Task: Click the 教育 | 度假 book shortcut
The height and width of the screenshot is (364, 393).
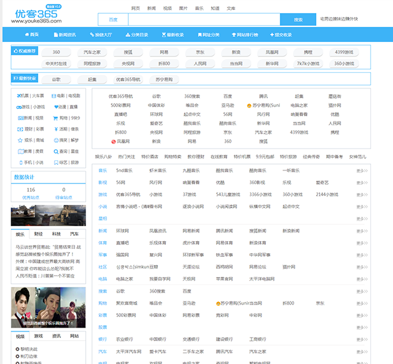Action: [x=30, y=151]
